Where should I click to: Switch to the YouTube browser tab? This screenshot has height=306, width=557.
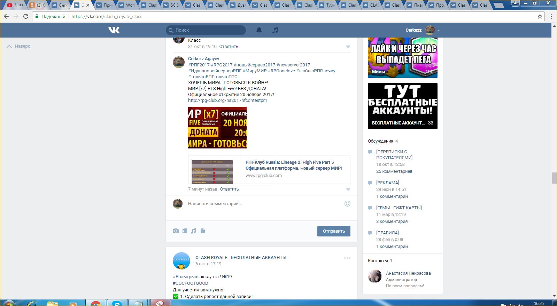pyautogui.click(x=15, y=5)
